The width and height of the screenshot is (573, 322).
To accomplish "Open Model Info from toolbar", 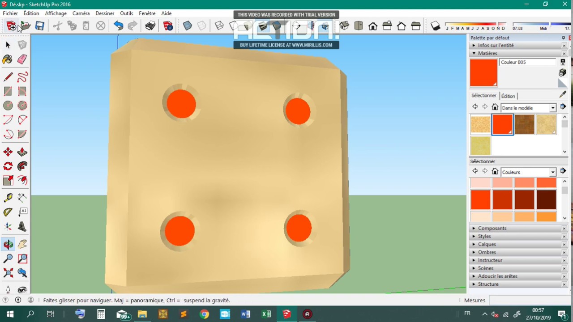I will pyautogui.click(x=168, y=26).
